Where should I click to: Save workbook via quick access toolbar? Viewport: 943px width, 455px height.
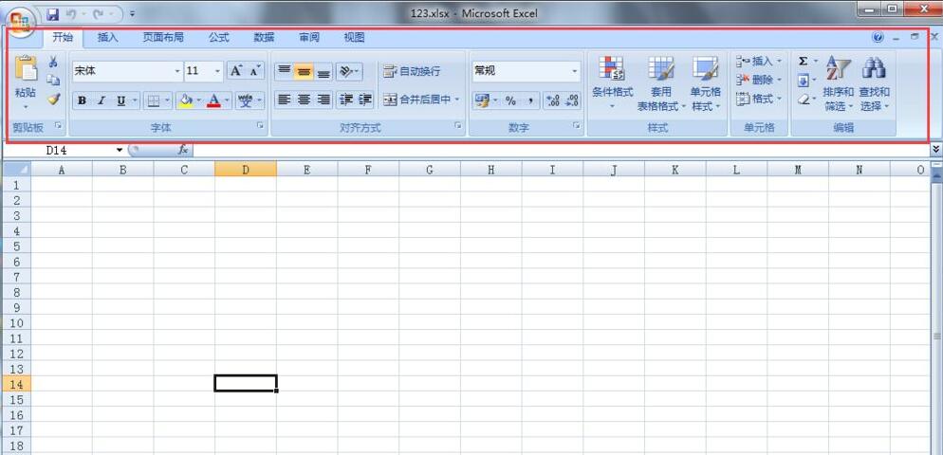52,13
